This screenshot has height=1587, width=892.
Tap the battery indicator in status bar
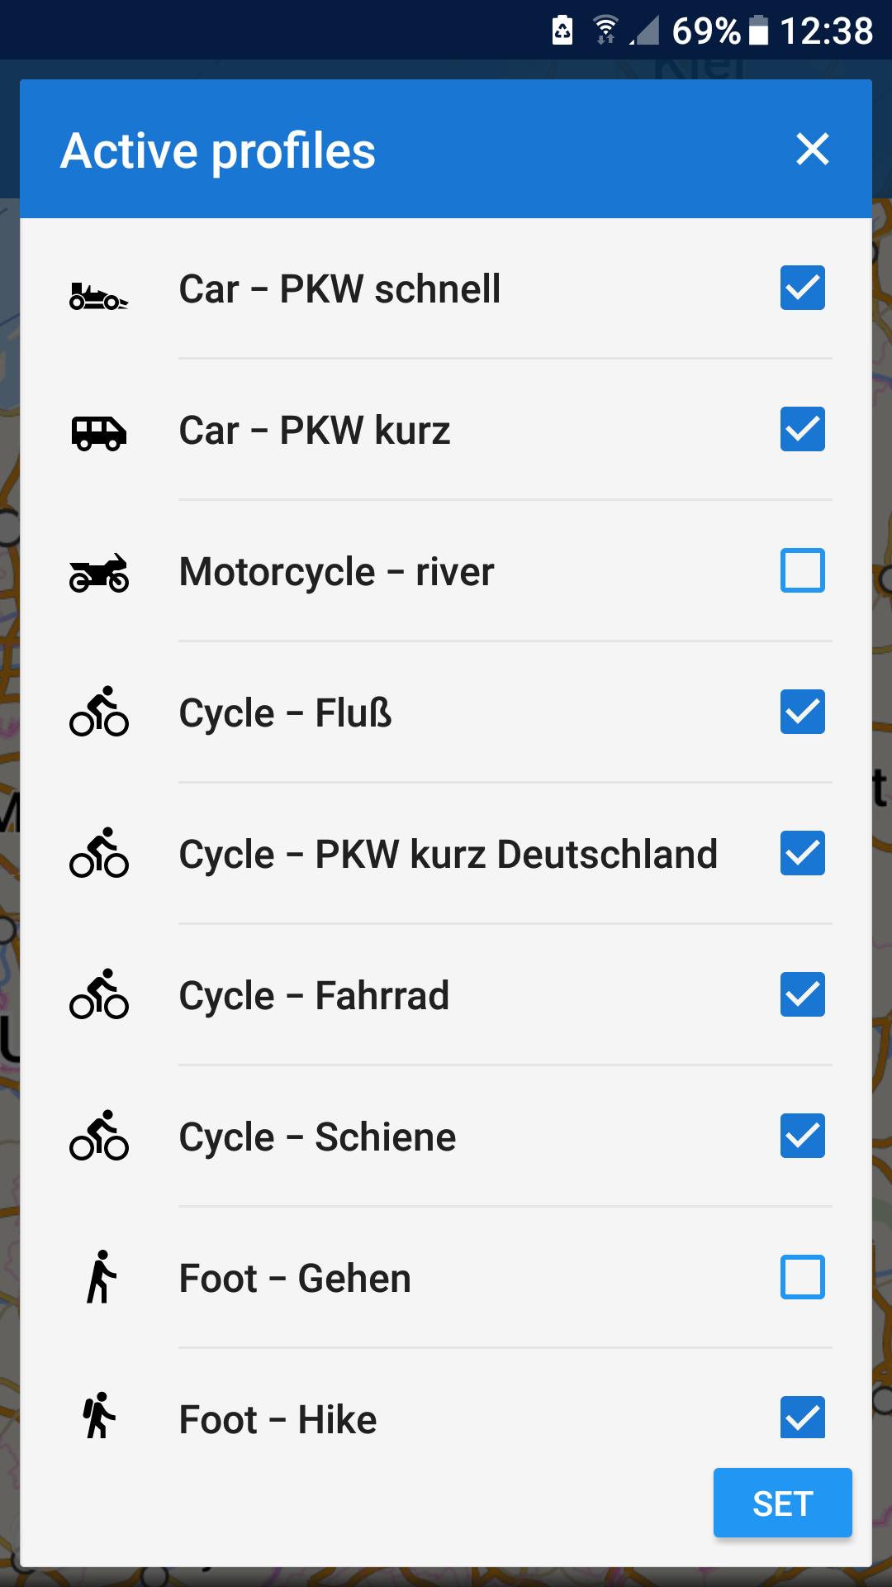coord(758,31)
